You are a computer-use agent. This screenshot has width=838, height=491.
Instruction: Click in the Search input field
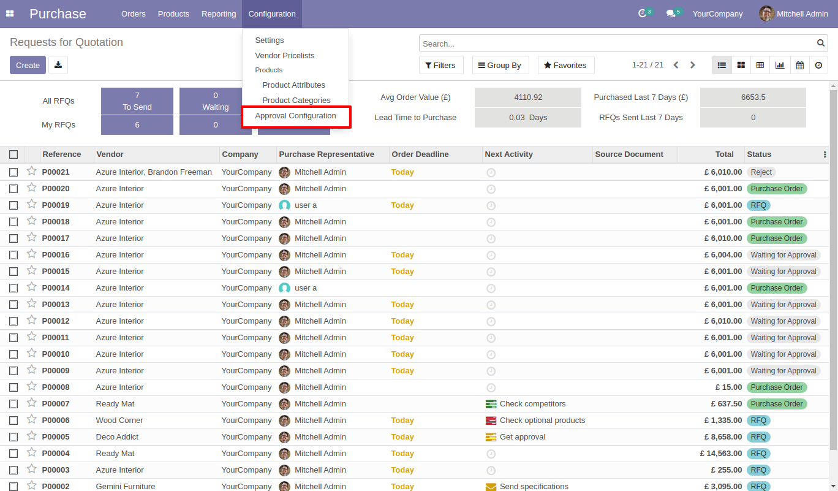[x=617, y=44]
